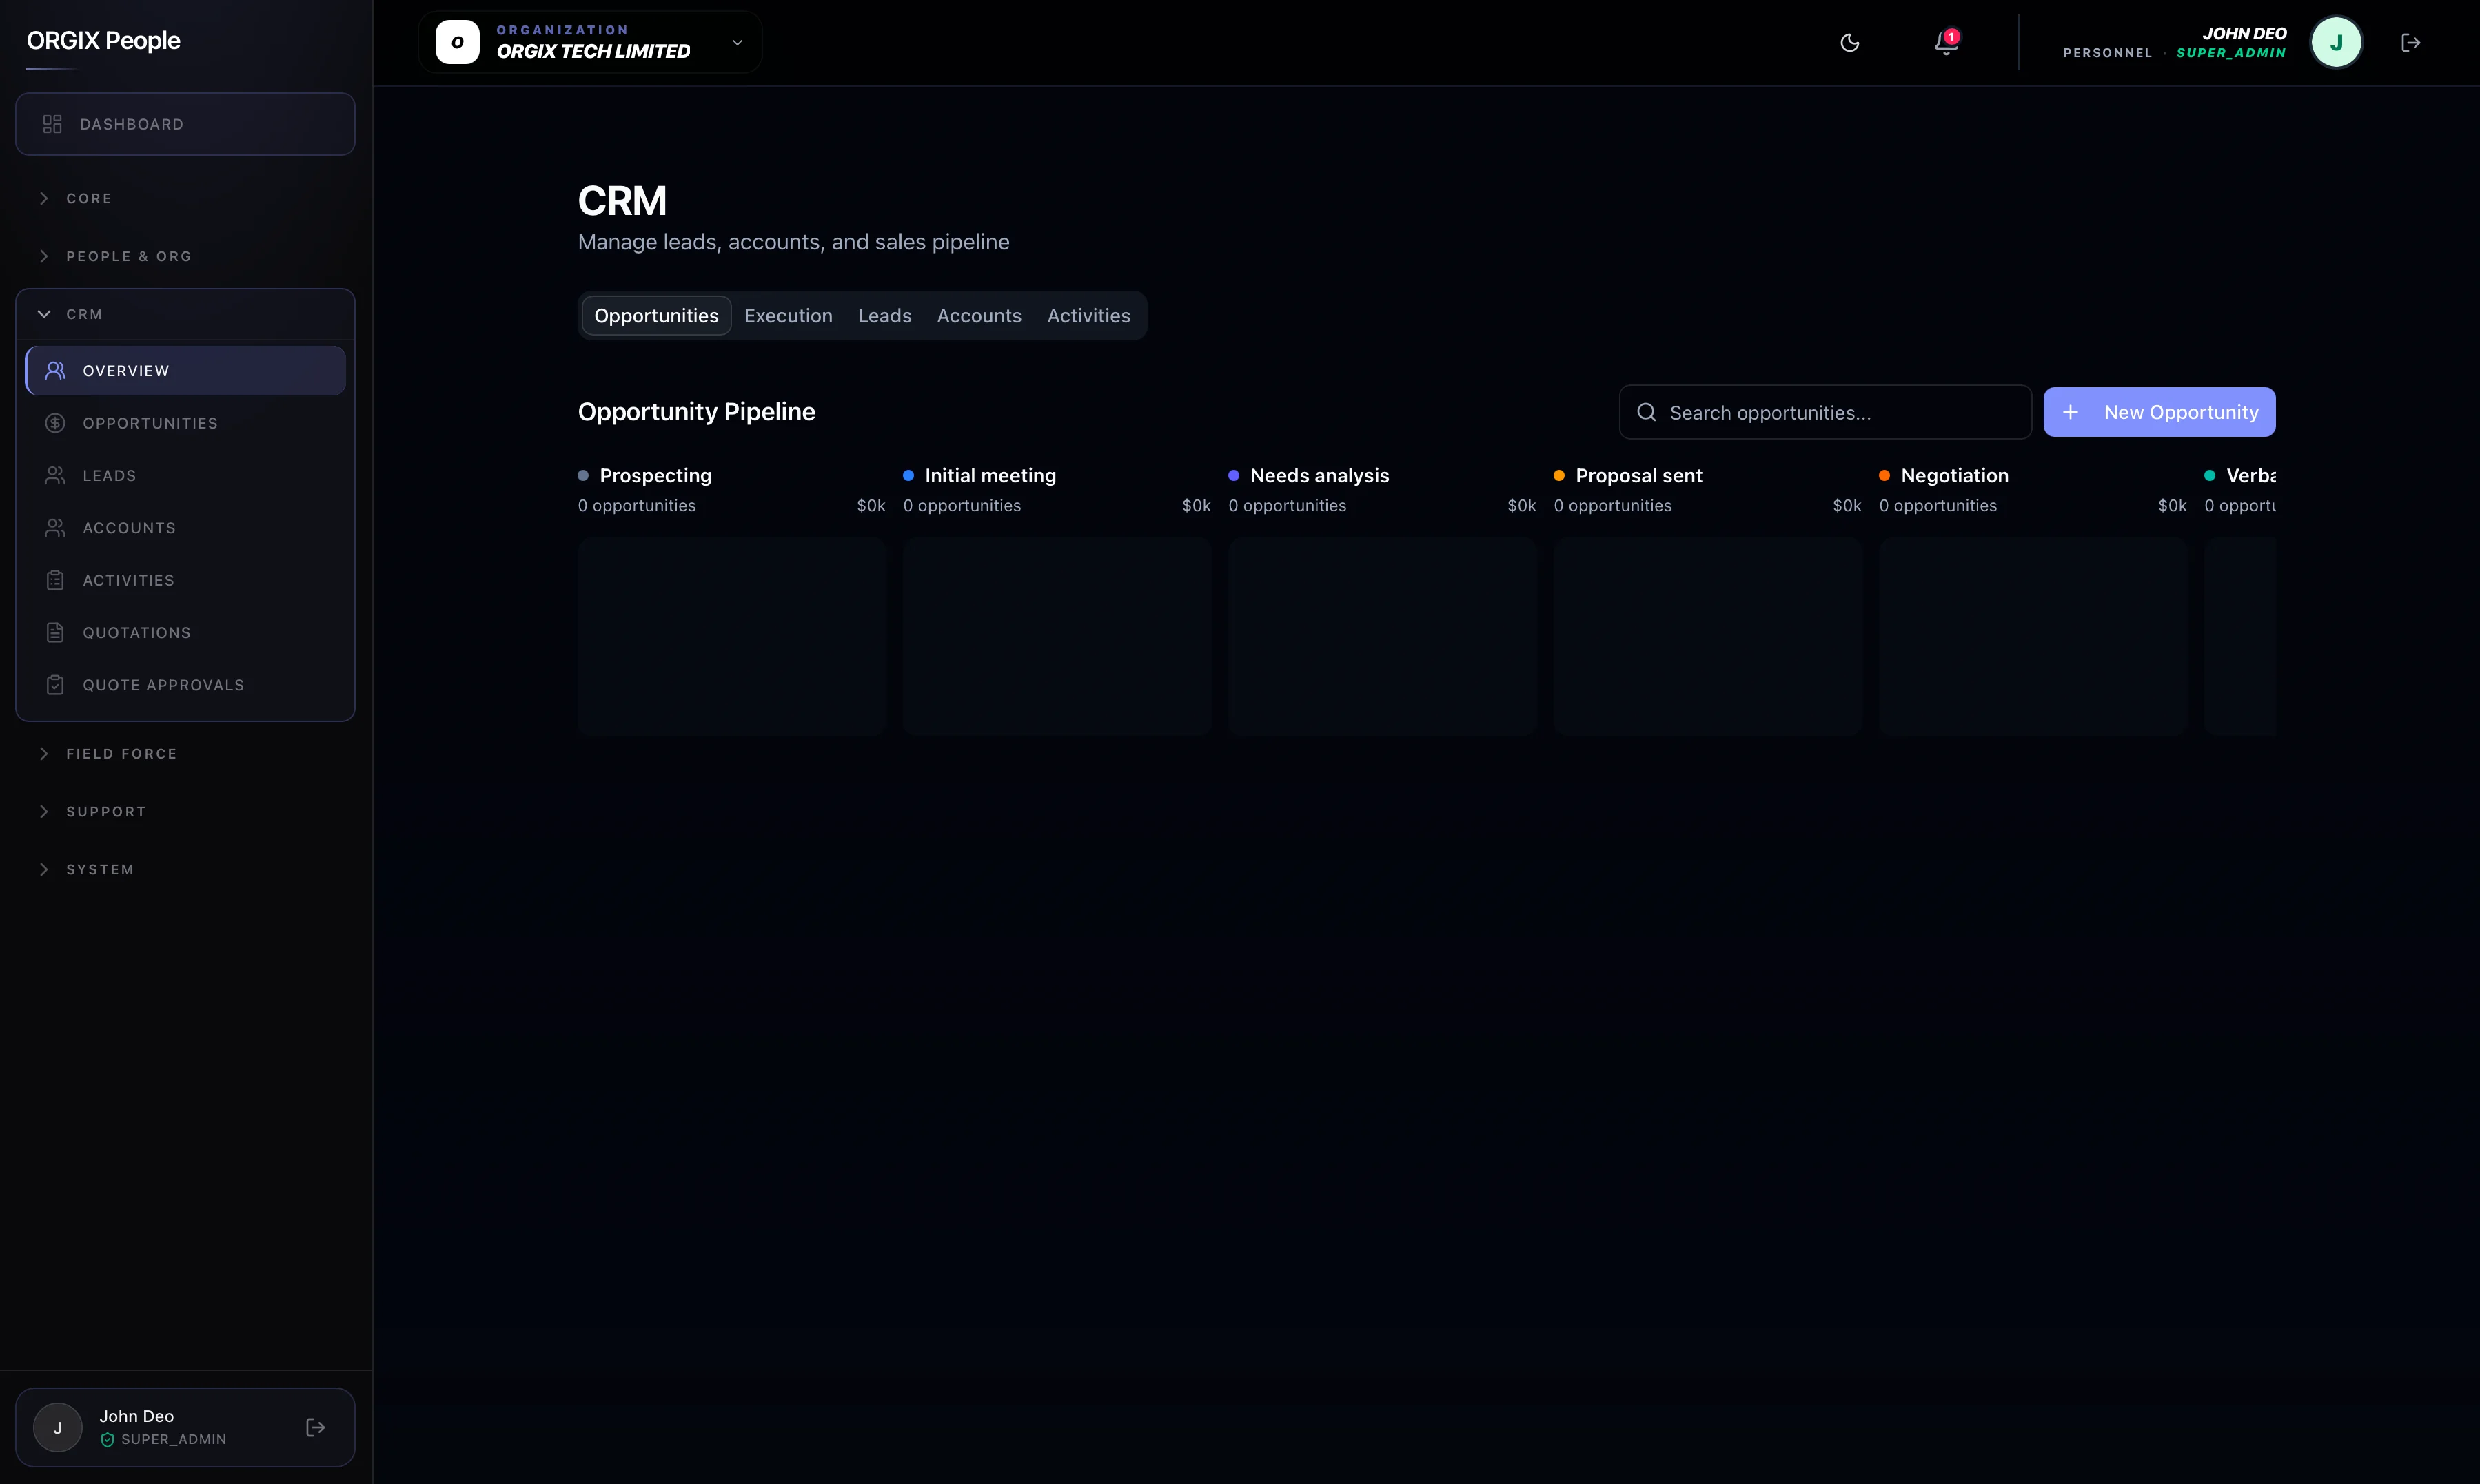This screenshot has height=1484, width=2480.
Task: Select Overview in the CRM sidebar
Action: [185, 371]
